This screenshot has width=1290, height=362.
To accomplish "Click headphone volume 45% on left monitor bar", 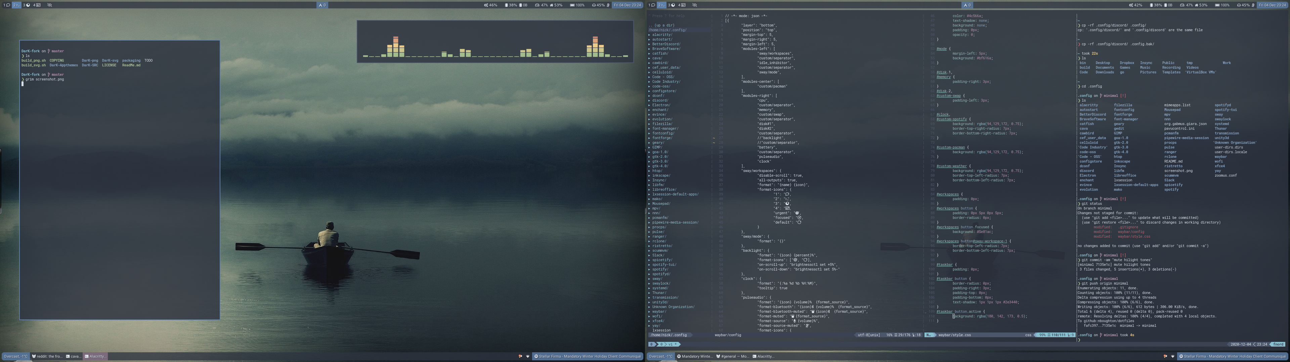I will pyautogui.click(x=598, y=5).
